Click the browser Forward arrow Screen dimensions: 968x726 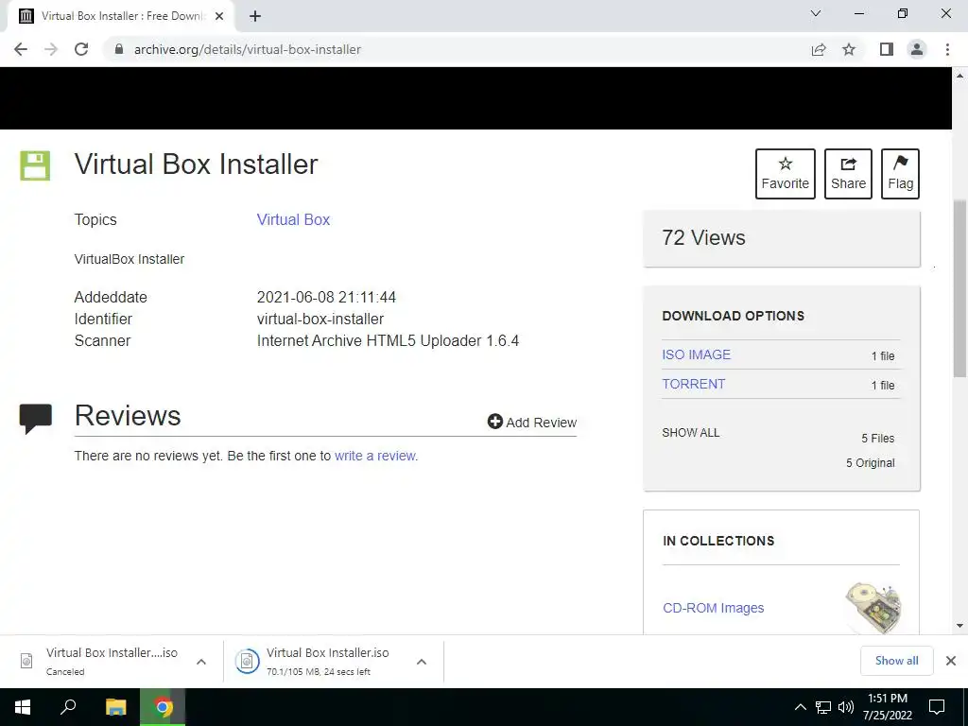(x=51, y=49)
